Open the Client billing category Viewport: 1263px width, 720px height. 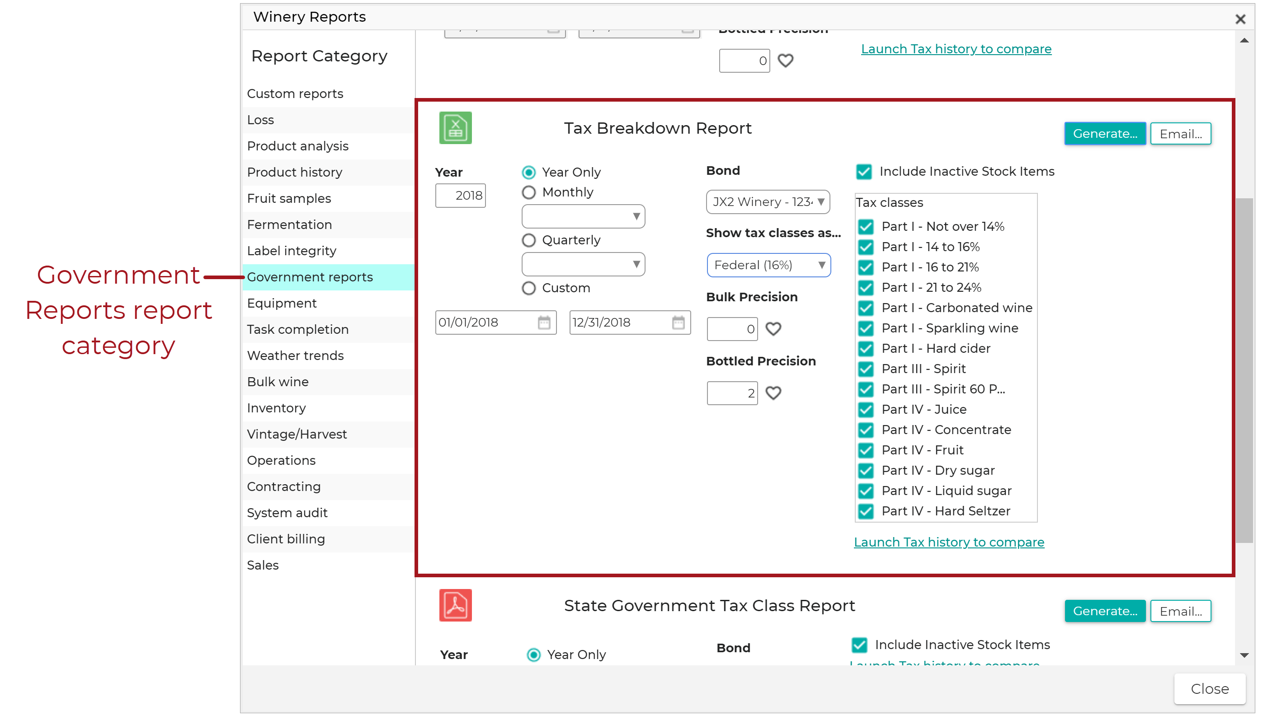(x=328, y=539)
